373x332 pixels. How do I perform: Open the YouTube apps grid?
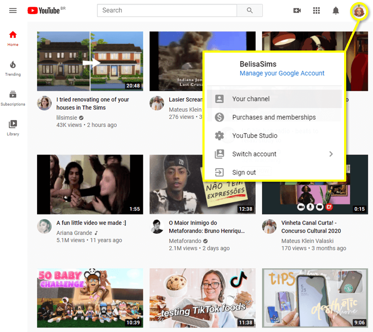pos(316,11)
